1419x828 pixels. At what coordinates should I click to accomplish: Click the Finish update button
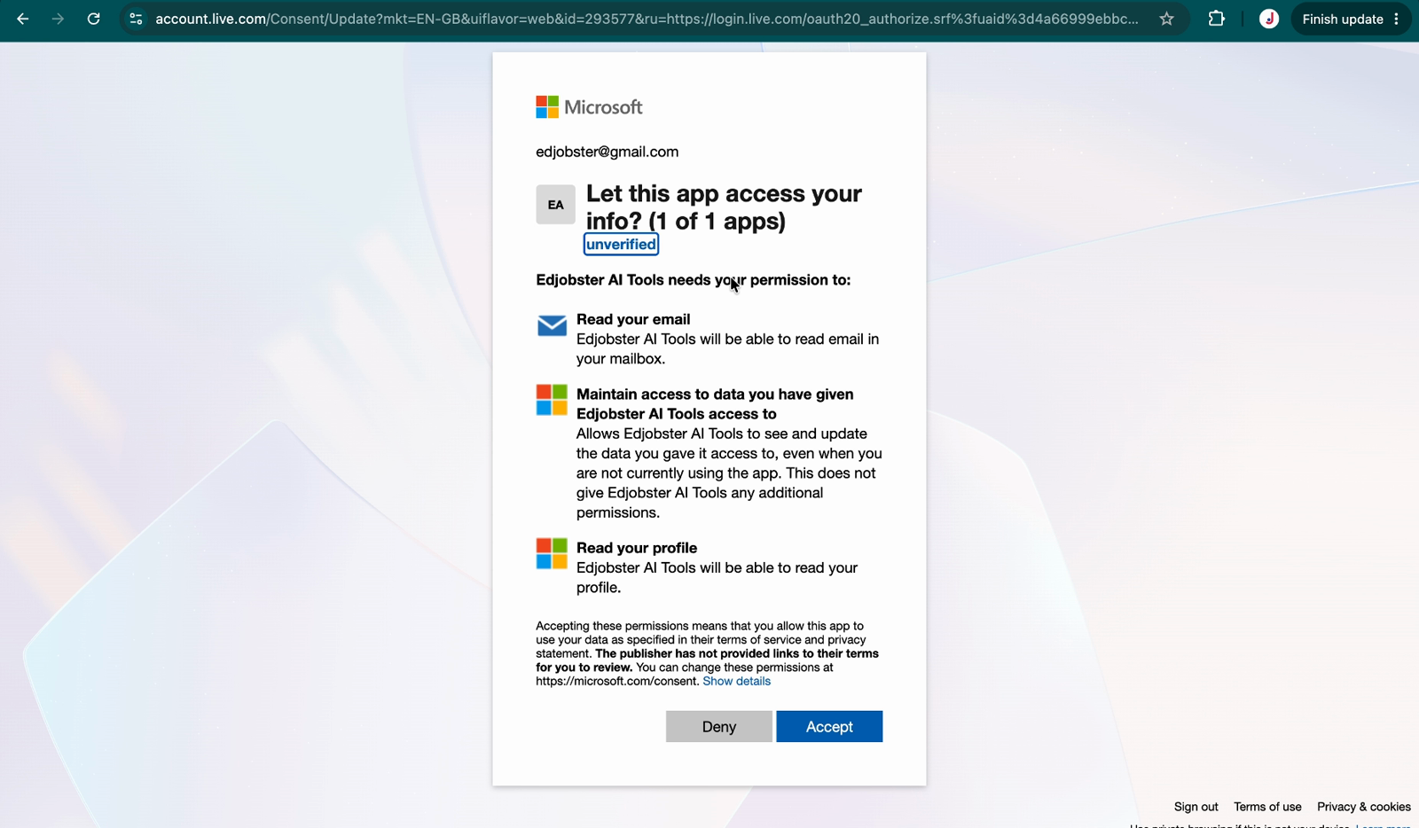(1342, 19)
